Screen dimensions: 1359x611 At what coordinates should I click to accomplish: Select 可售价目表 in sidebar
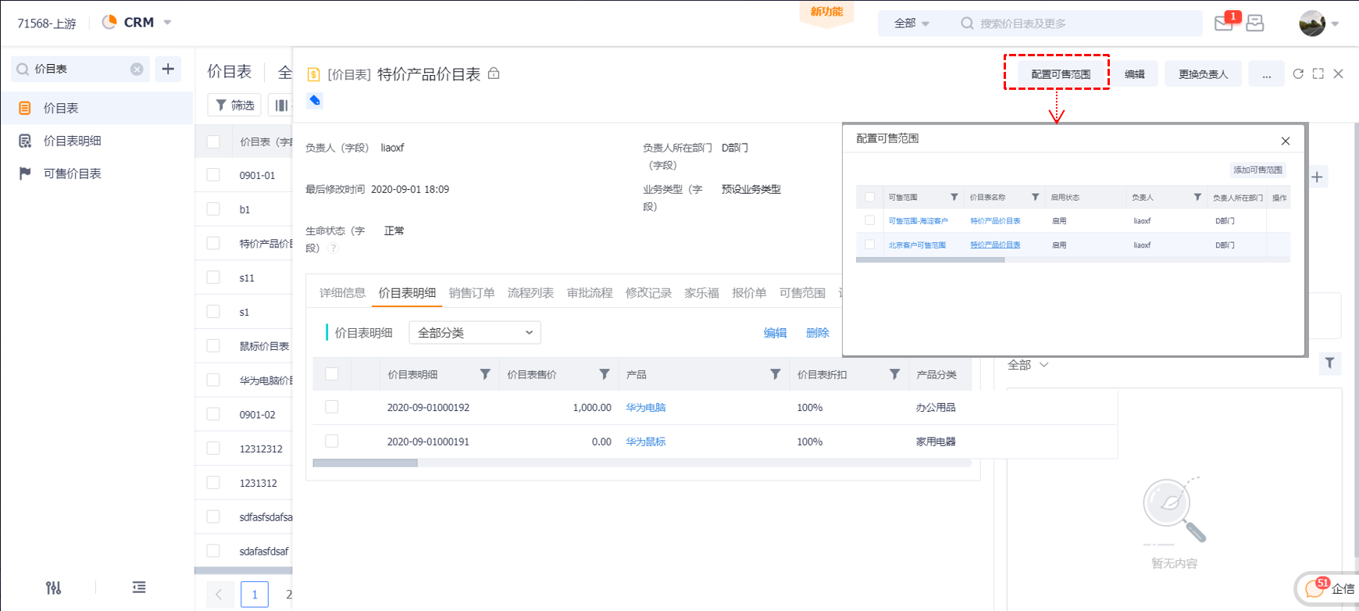coord(72,173)
